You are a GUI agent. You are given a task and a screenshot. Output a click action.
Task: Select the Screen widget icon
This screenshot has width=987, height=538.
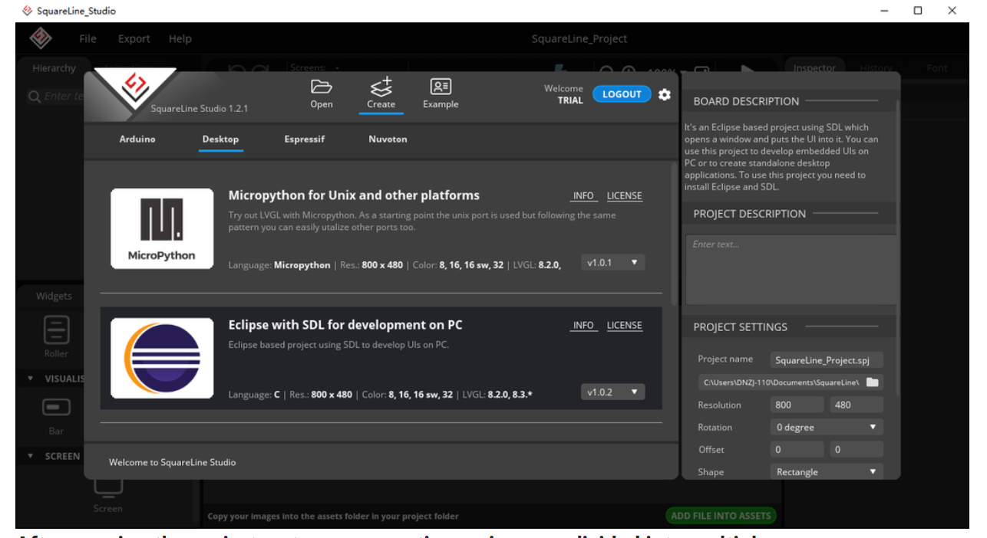[x=107, y=486]
